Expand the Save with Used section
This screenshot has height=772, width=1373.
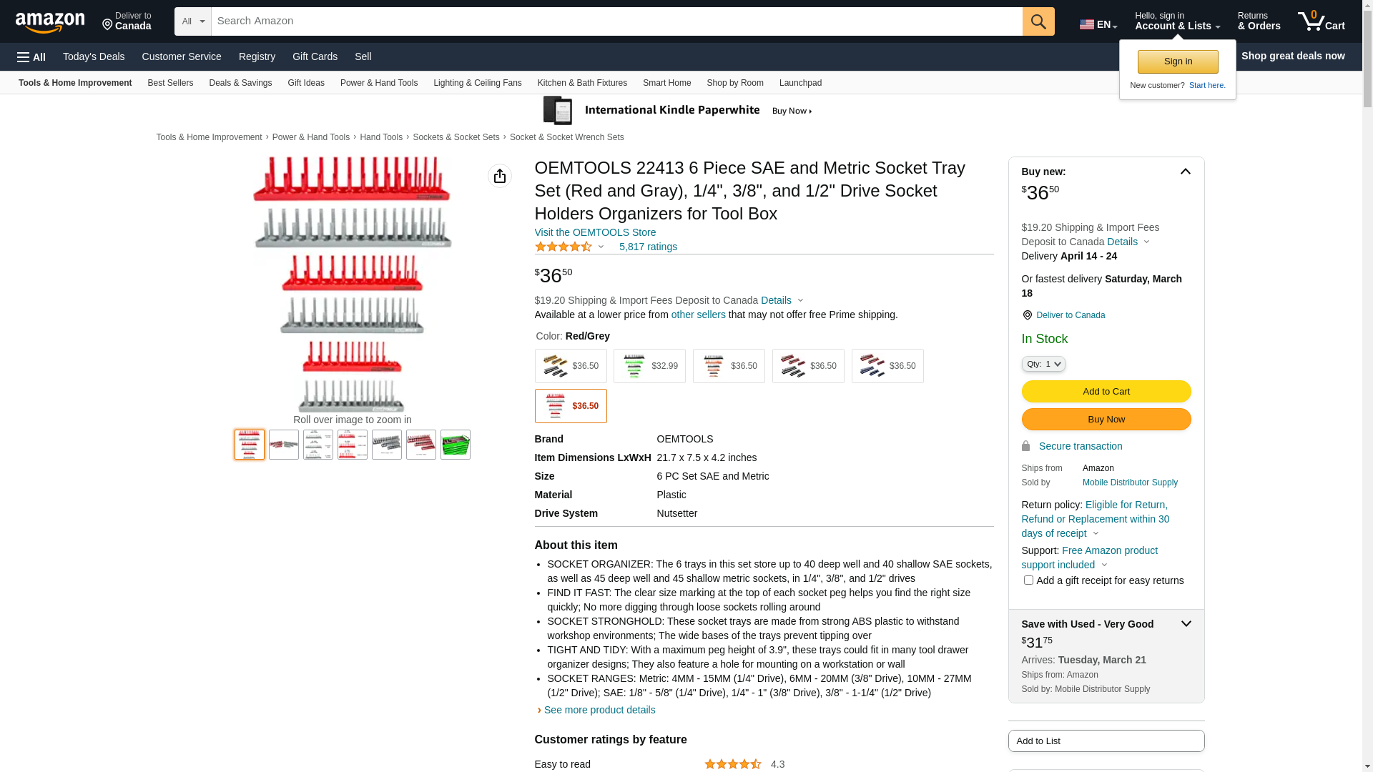[1185, 624]
